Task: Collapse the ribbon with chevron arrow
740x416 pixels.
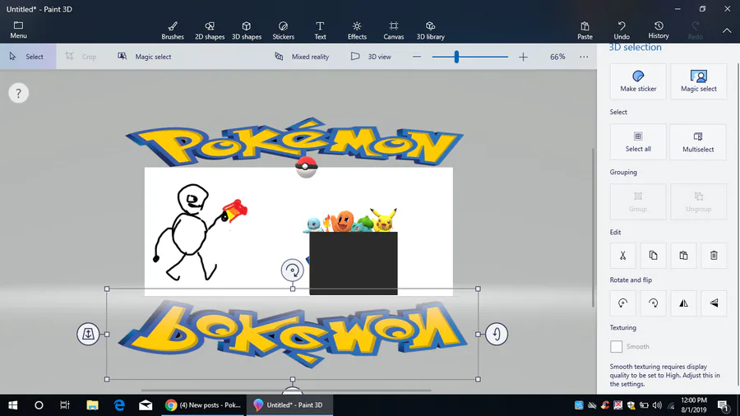Action: tap(727, 30)
